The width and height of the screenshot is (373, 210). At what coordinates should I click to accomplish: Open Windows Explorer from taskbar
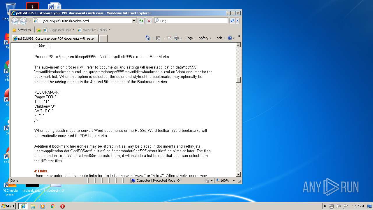(x=33, y=206)
